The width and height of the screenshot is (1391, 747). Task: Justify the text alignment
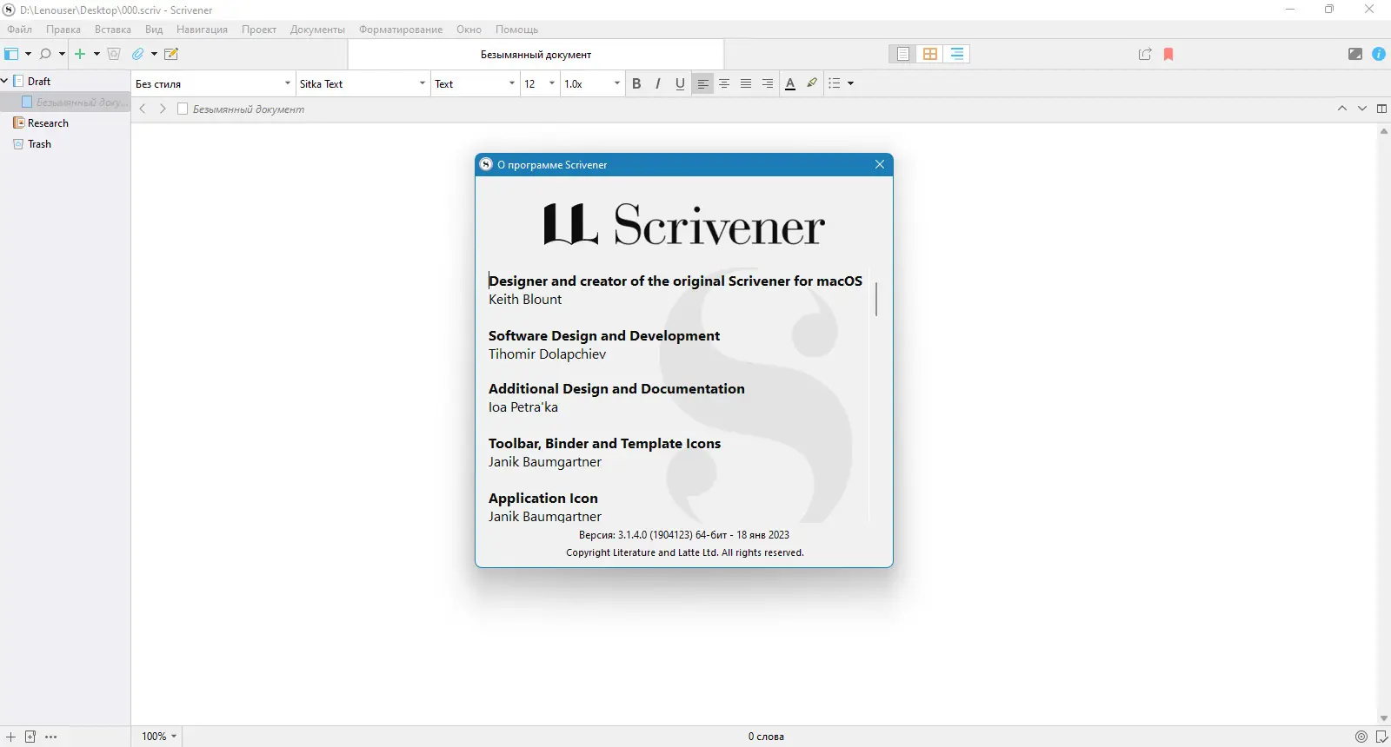746,83
